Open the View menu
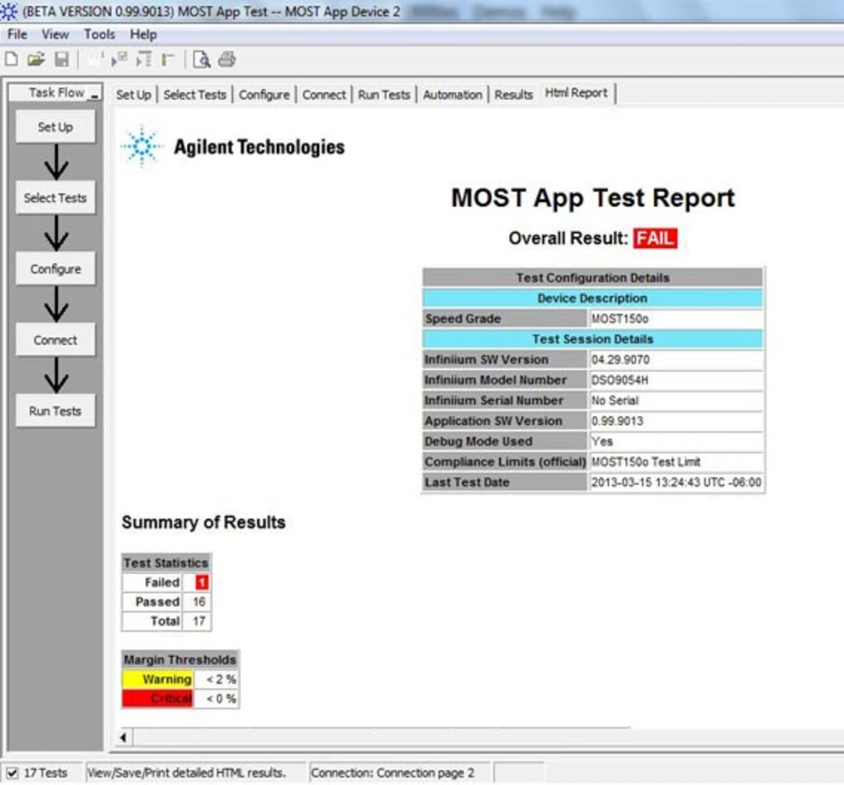The image size is (844, 785). [x=55, y=34]
